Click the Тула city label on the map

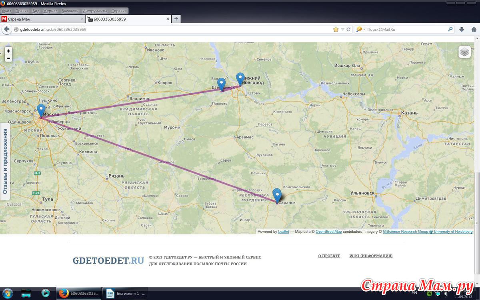(x=48, y=199)
